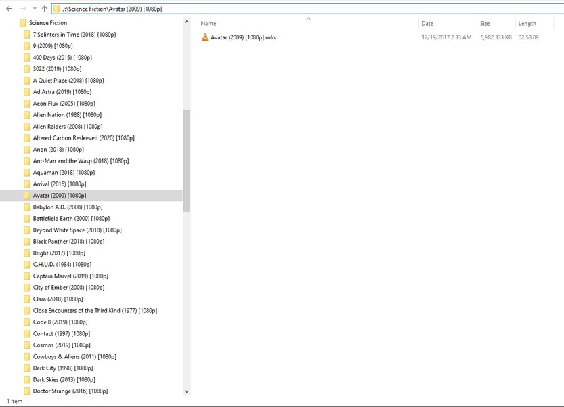564x407 pixels.
Task: Click the Back navigation arrow
Action: 9,9
